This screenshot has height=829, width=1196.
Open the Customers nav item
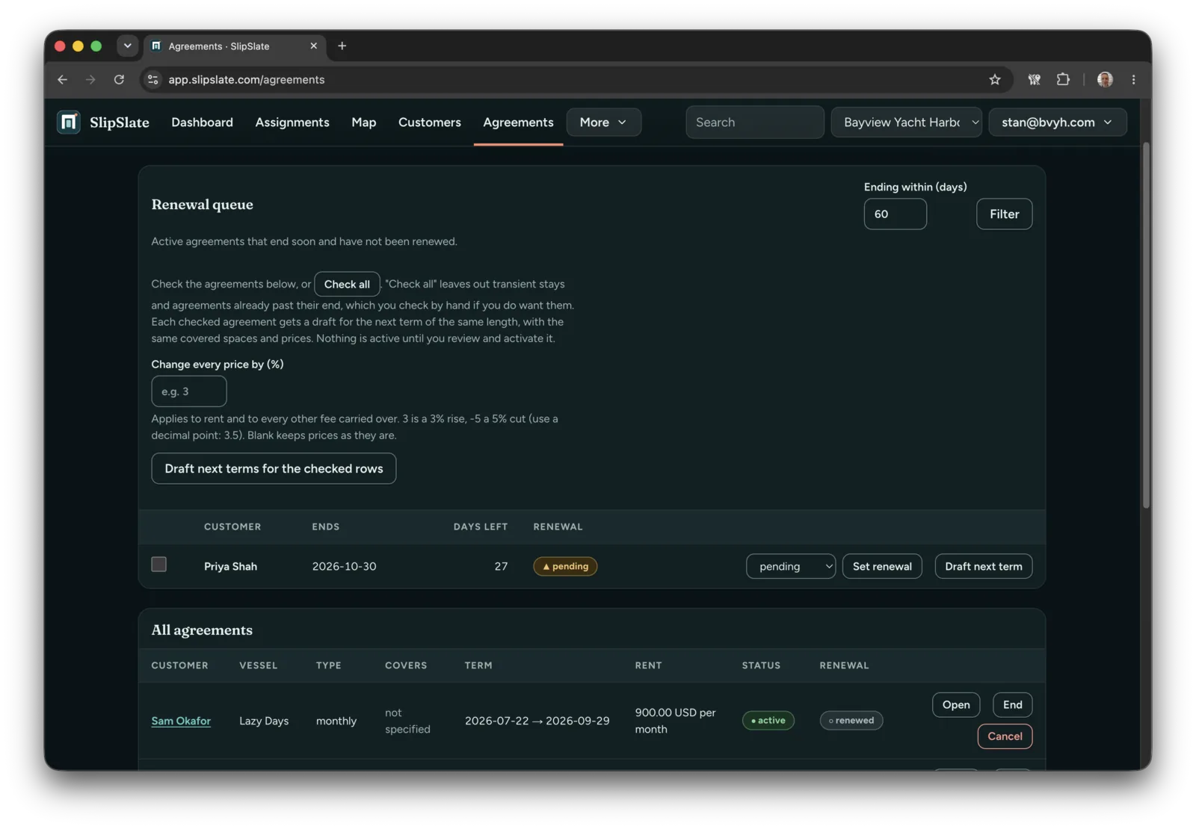point(430,122)
